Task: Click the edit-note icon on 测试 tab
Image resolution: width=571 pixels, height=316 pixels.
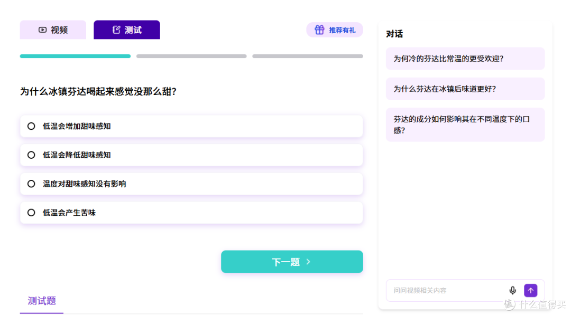Action: [x=116, y=30]
